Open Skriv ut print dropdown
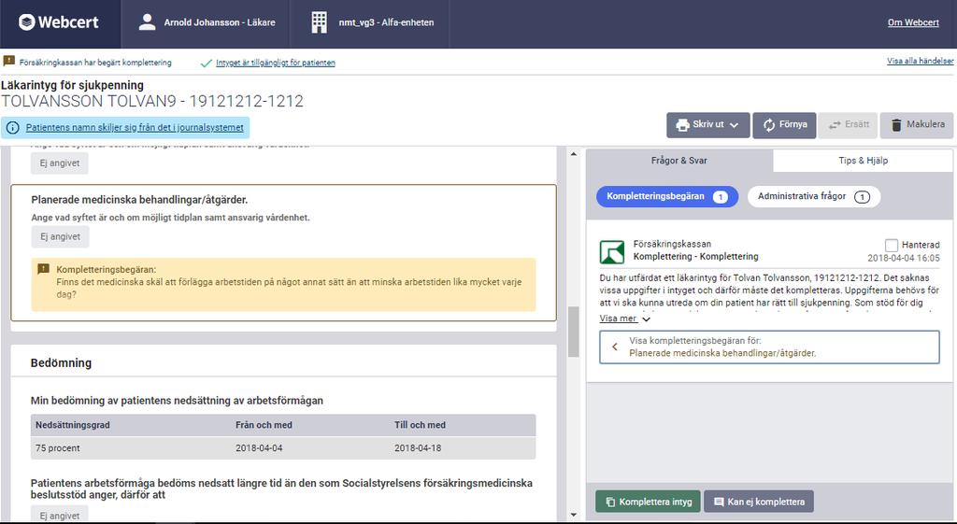Screen dimensions: 957x524 pos(708,125)
